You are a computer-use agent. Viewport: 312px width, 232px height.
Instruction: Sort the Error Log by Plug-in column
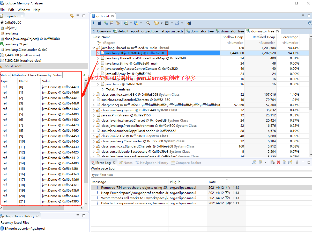[x=188, y=182]
